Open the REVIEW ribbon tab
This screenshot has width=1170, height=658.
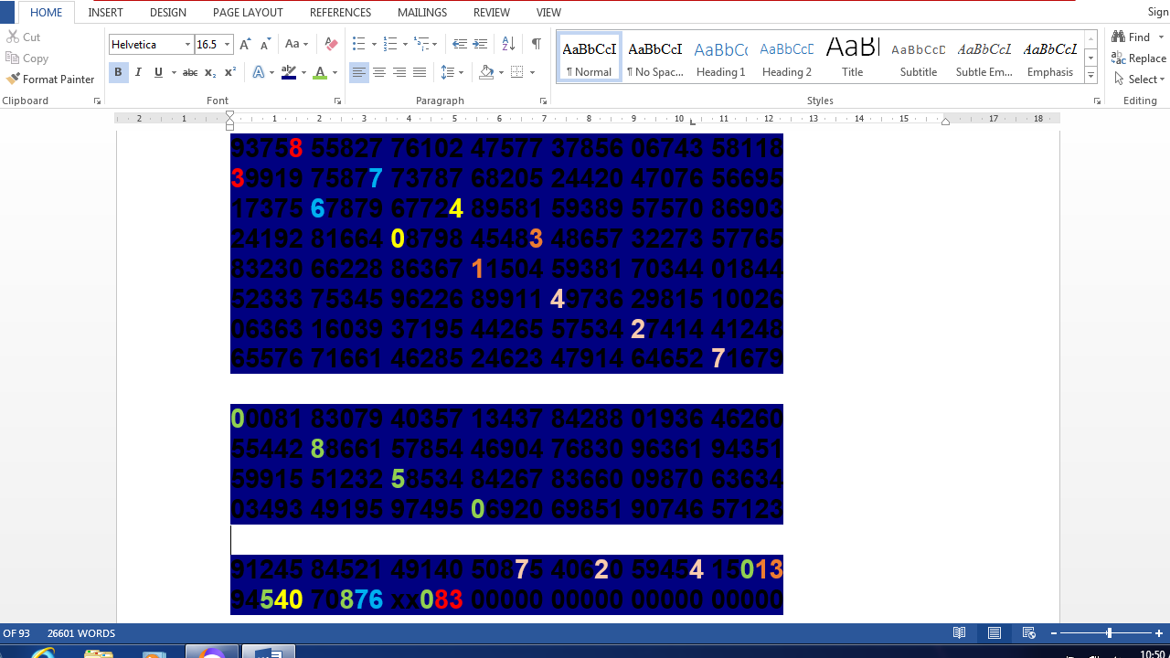[x=492, y=13]
